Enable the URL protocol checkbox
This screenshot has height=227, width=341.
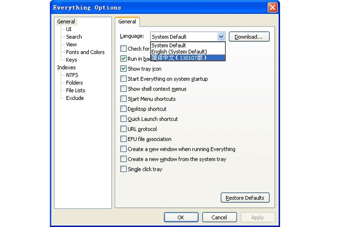tap(123, 129)
